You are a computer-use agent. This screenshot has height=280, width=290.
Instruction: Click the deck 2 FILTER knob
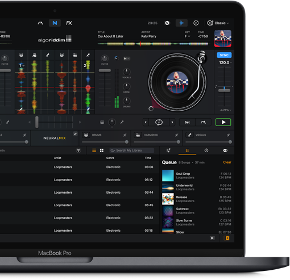pos(105,58)
